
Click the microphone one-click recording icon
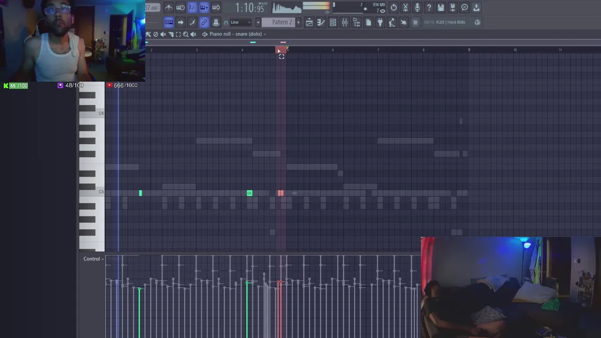pos(417,8)
